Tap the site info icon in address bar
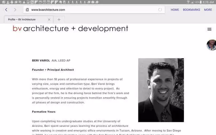216x135 pixels. click(27, 10)
